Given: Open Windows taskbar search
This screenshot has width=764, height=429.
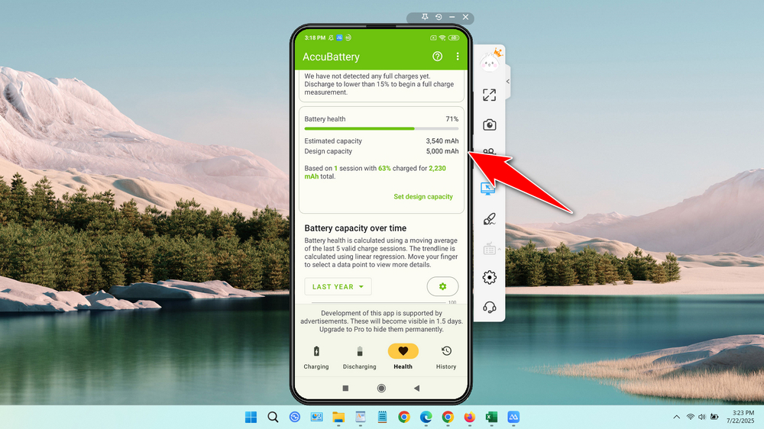Looking at the screenshot, I should tap(273, 418).
